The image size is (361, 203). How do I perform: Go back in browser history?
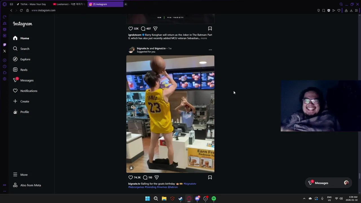[x=11, y=10]
